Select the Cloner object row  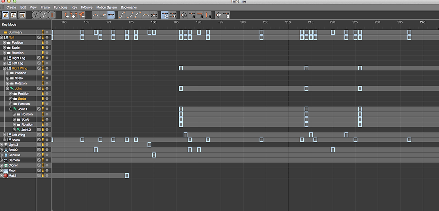coord(12,165)
